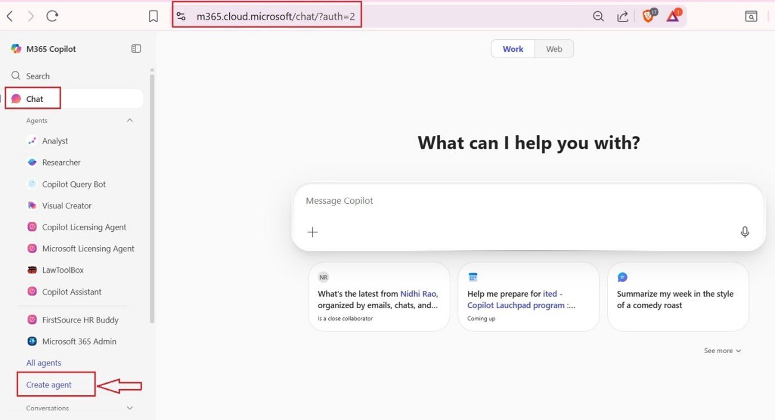The image size is (775, 420).
Task: Expand the Conversations section chevron
Action: (x=130, y=408)
